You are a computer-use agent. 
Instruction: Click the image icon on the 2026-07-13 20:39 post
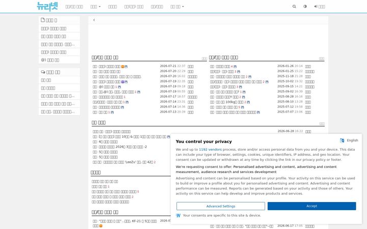coord(112,112)
